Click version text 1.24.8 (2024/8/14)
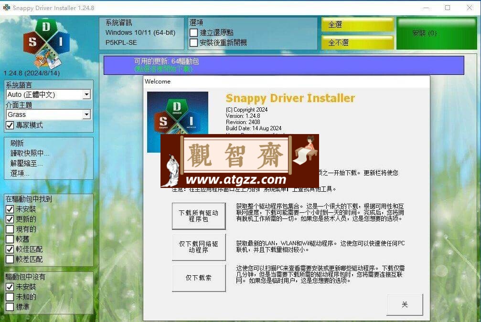The image size is (481, 322). 32,73
